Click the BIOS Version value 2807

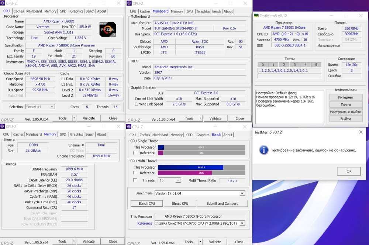[200, 72]
